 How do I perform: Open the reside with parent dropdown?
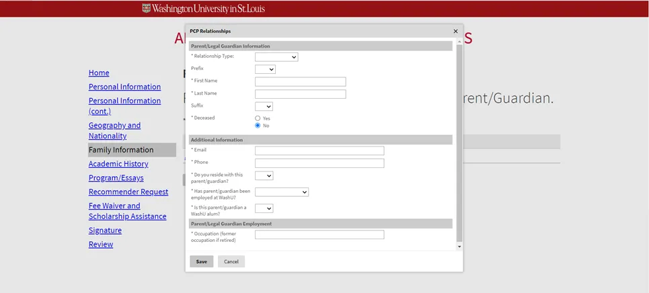pyautogui.click(x=264, y=176)
